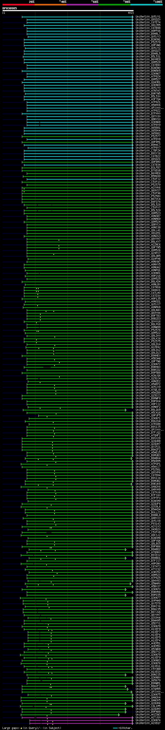The image size is (165, 730).
Task: Select the UniRef100_B6VRE8 label
Action: [148, 59]
